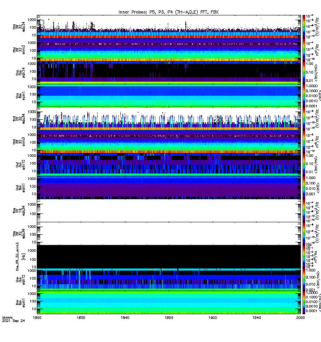The height and width of the screenshot is (342, 321).
Task: Click color bar beside thd fff 32 edc34 panel
Action: (304, 119)
